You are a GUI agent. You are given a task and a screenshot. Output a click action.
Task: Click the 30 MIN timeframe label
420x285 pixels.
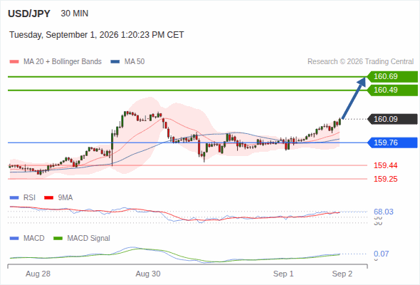click(75, 14)
